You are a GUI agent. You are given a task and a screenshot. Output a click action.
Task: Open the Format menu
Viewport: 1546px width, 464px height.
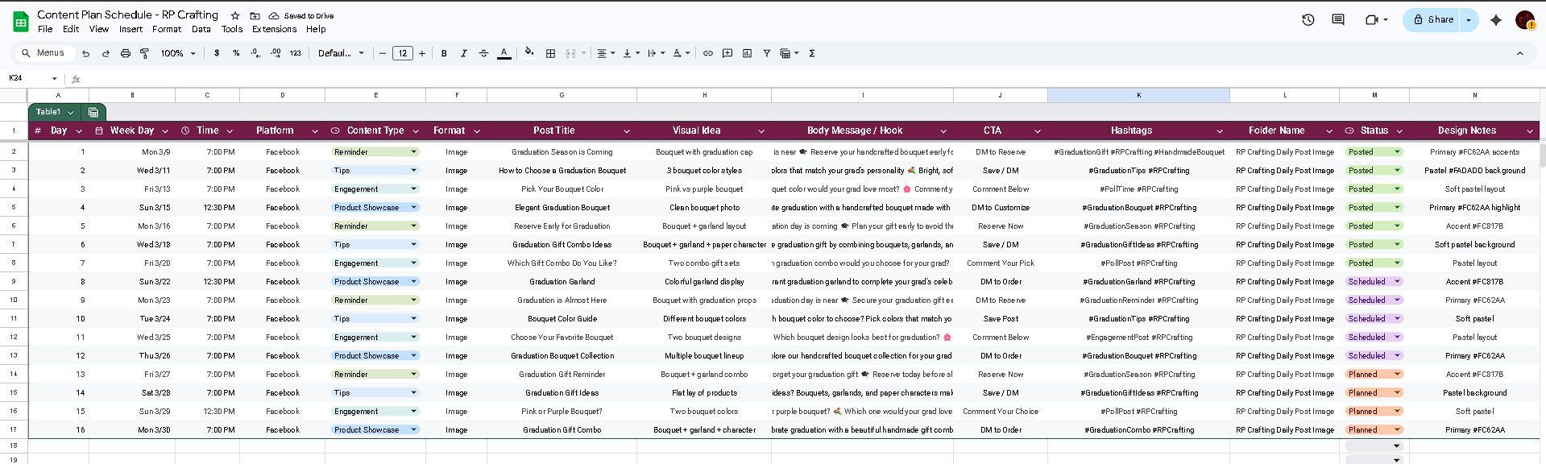click(167, 29)
